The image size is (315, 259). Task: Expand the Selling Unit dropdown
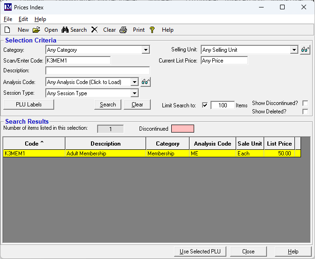294,49
